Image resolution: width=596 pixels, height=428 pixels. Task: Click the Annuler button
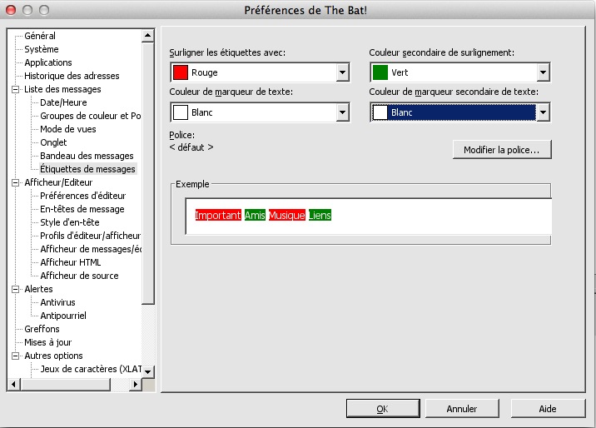[462, 409]
